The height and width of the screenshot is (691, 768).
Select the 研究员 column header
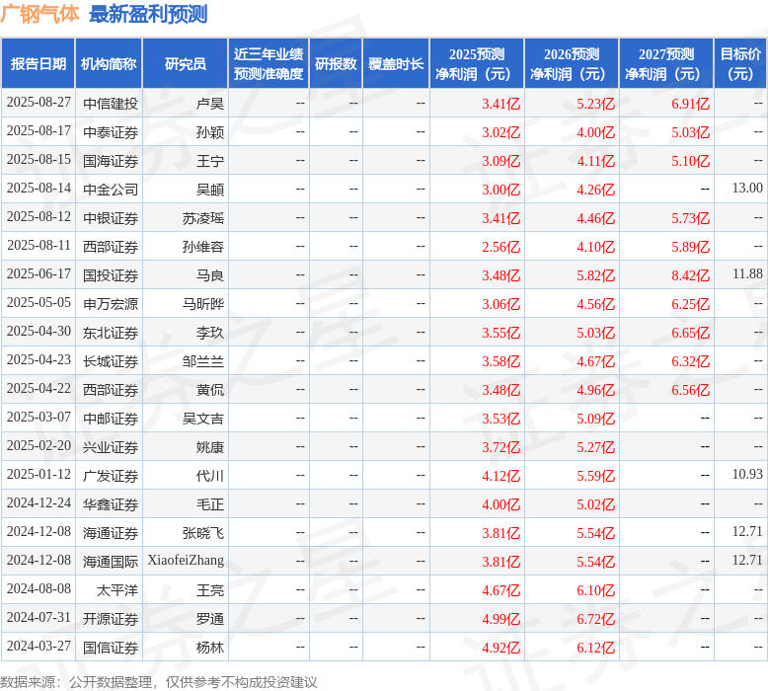[186, 63]
